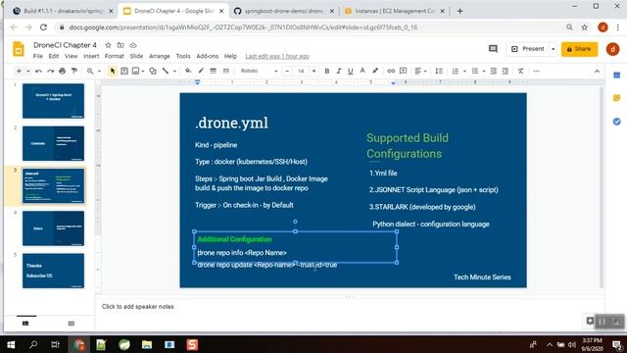
Task: Click the font size 14 field
Action: pyautogui.click(x=301, y=72)
